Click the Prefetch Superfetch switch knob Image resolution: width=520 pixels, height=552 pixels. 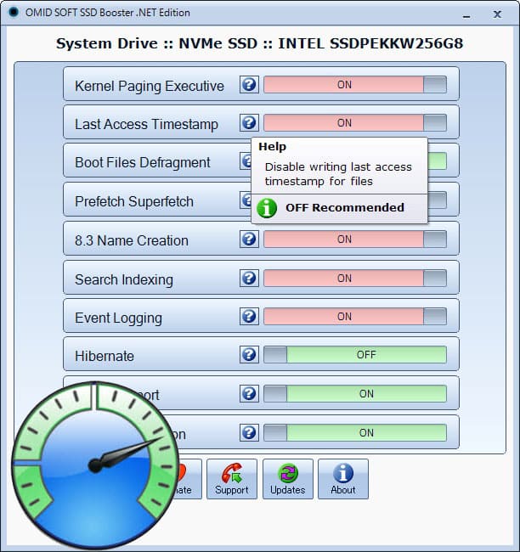coord(438,200)
